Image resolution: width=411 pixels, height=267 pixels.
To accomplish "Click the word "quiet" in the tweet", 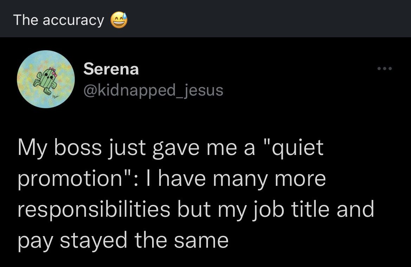I will pyautogui.click(x=297, y=148).
